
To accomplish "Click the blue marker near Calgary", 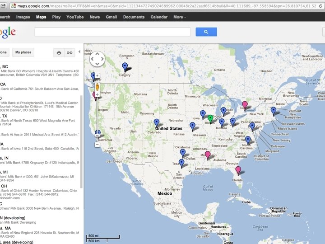I will [125, 67].
